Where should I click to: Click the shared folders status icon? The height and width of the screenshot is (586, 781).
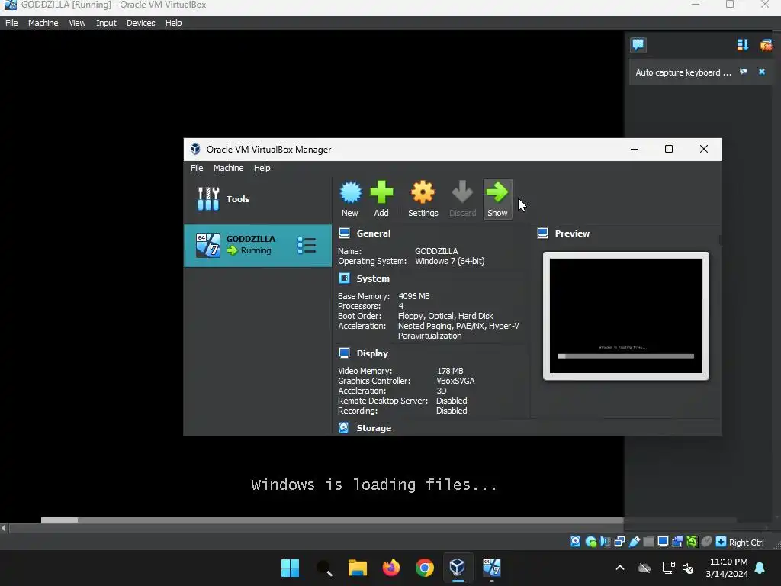tap(648, 542)
